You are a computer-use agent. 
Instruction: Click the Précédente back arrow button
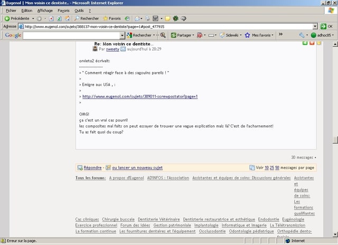point(7,18)
